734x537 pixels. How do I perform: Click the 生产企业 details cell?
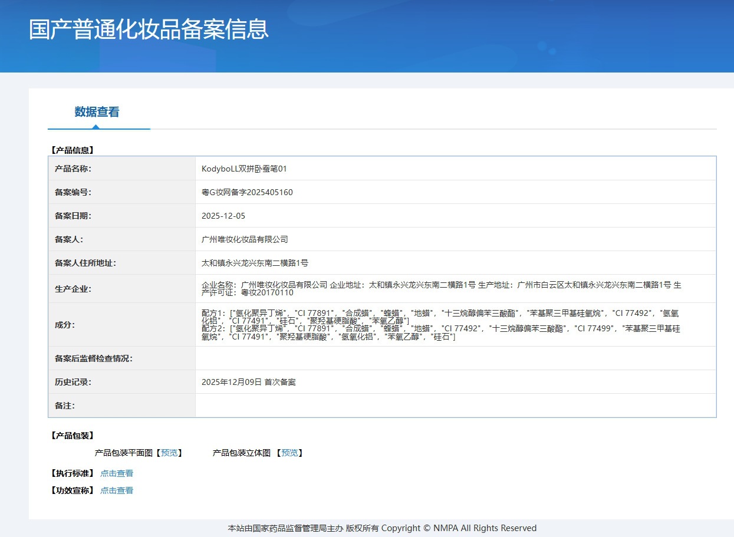tap(456, 289)
